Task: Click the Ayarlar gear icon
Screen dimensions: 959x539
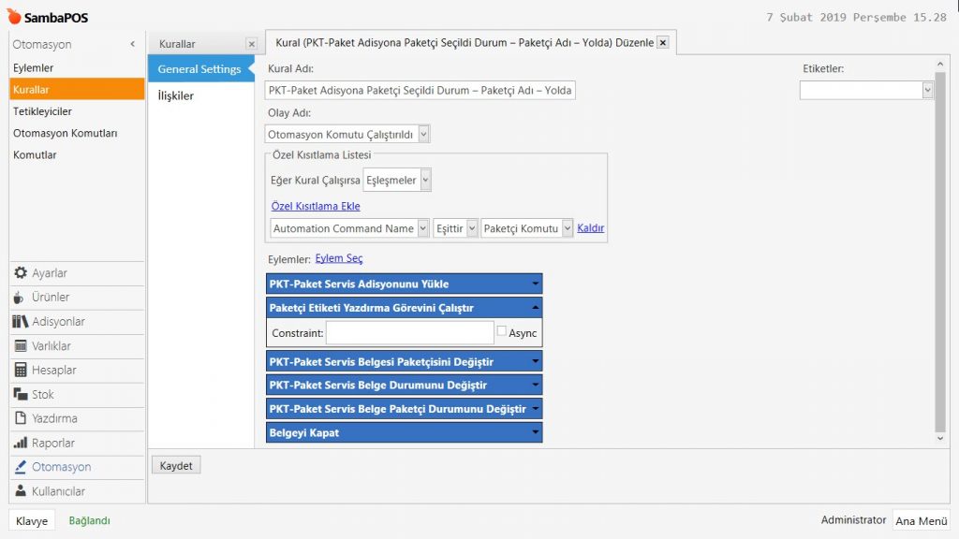Action: (21, 273)
